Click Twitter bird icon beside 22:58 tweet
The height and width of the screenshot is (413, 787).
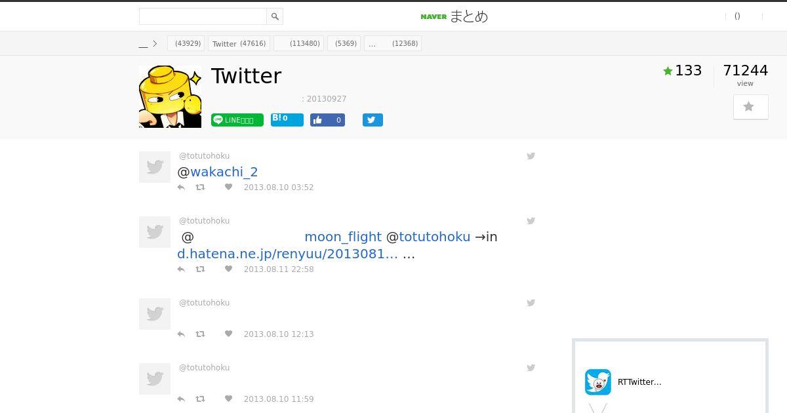pos(531,221)
